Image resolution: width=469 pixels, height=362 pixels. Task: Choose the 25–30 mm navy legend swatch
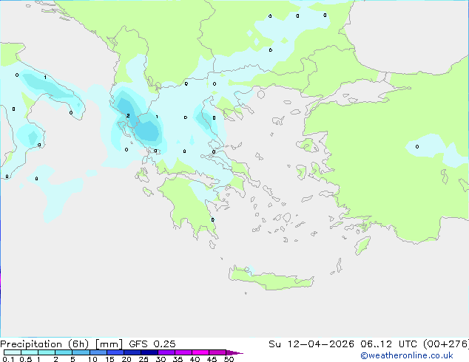(x=149, y=352)
